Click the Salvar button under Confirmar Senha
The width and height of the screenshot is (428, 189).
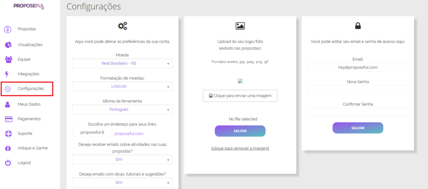(x=358, y=128)
